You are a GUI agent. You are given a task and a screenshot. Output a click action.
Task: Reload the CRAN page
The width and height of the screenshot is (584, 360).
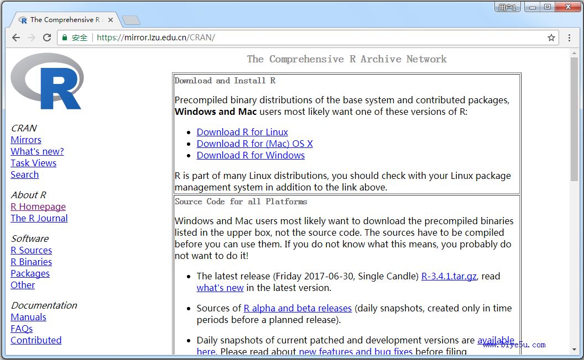click(x=47, y=38)
